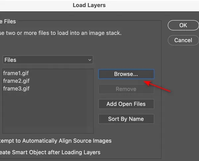Screen dimensions: 199x161
Task: Click Add Open Files
Action: click(x=126, y=104)
